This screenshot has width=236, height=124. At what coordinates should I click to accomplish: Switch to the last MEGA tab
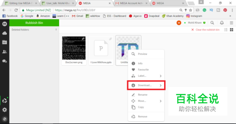[168, 3]
